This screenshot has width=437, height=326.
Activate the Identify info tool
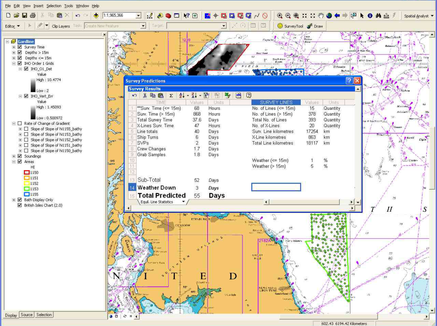(370, 16)
